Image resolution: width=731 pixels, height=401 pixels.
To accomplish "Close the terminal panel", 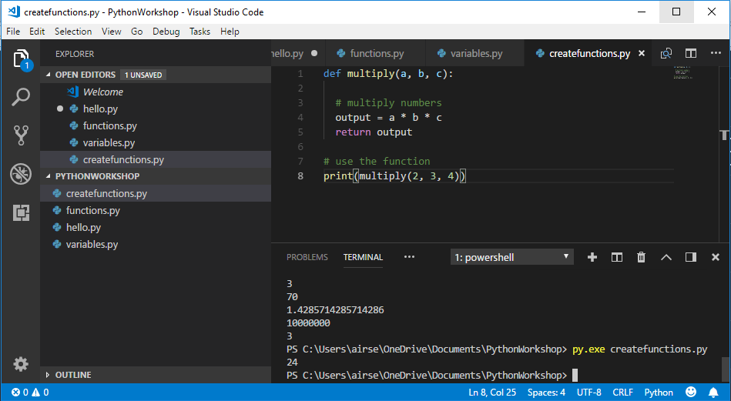I will pyautogui.click(x=716, y=257).
